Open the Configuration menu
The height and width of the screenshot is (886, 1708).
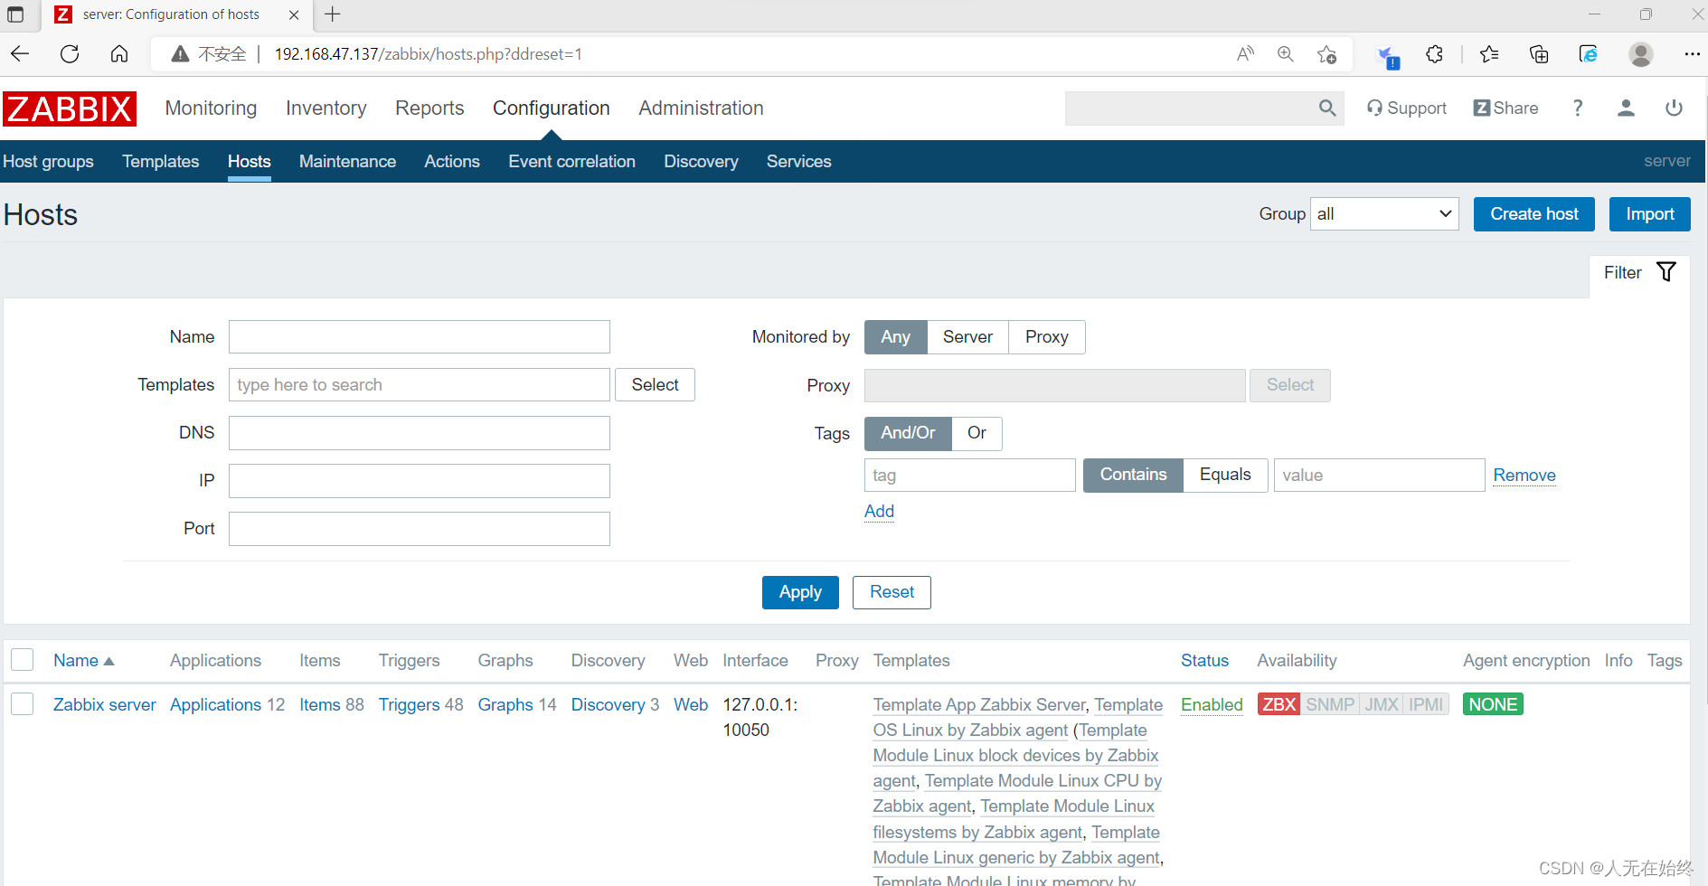tap(552, 108)
